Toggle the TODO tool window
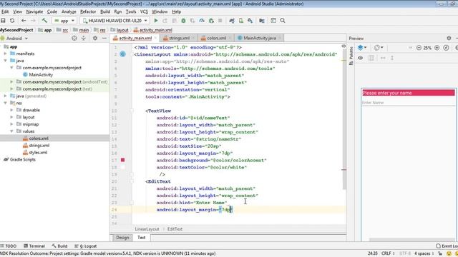This screenshot has height=257, width=458. [9, 246]
